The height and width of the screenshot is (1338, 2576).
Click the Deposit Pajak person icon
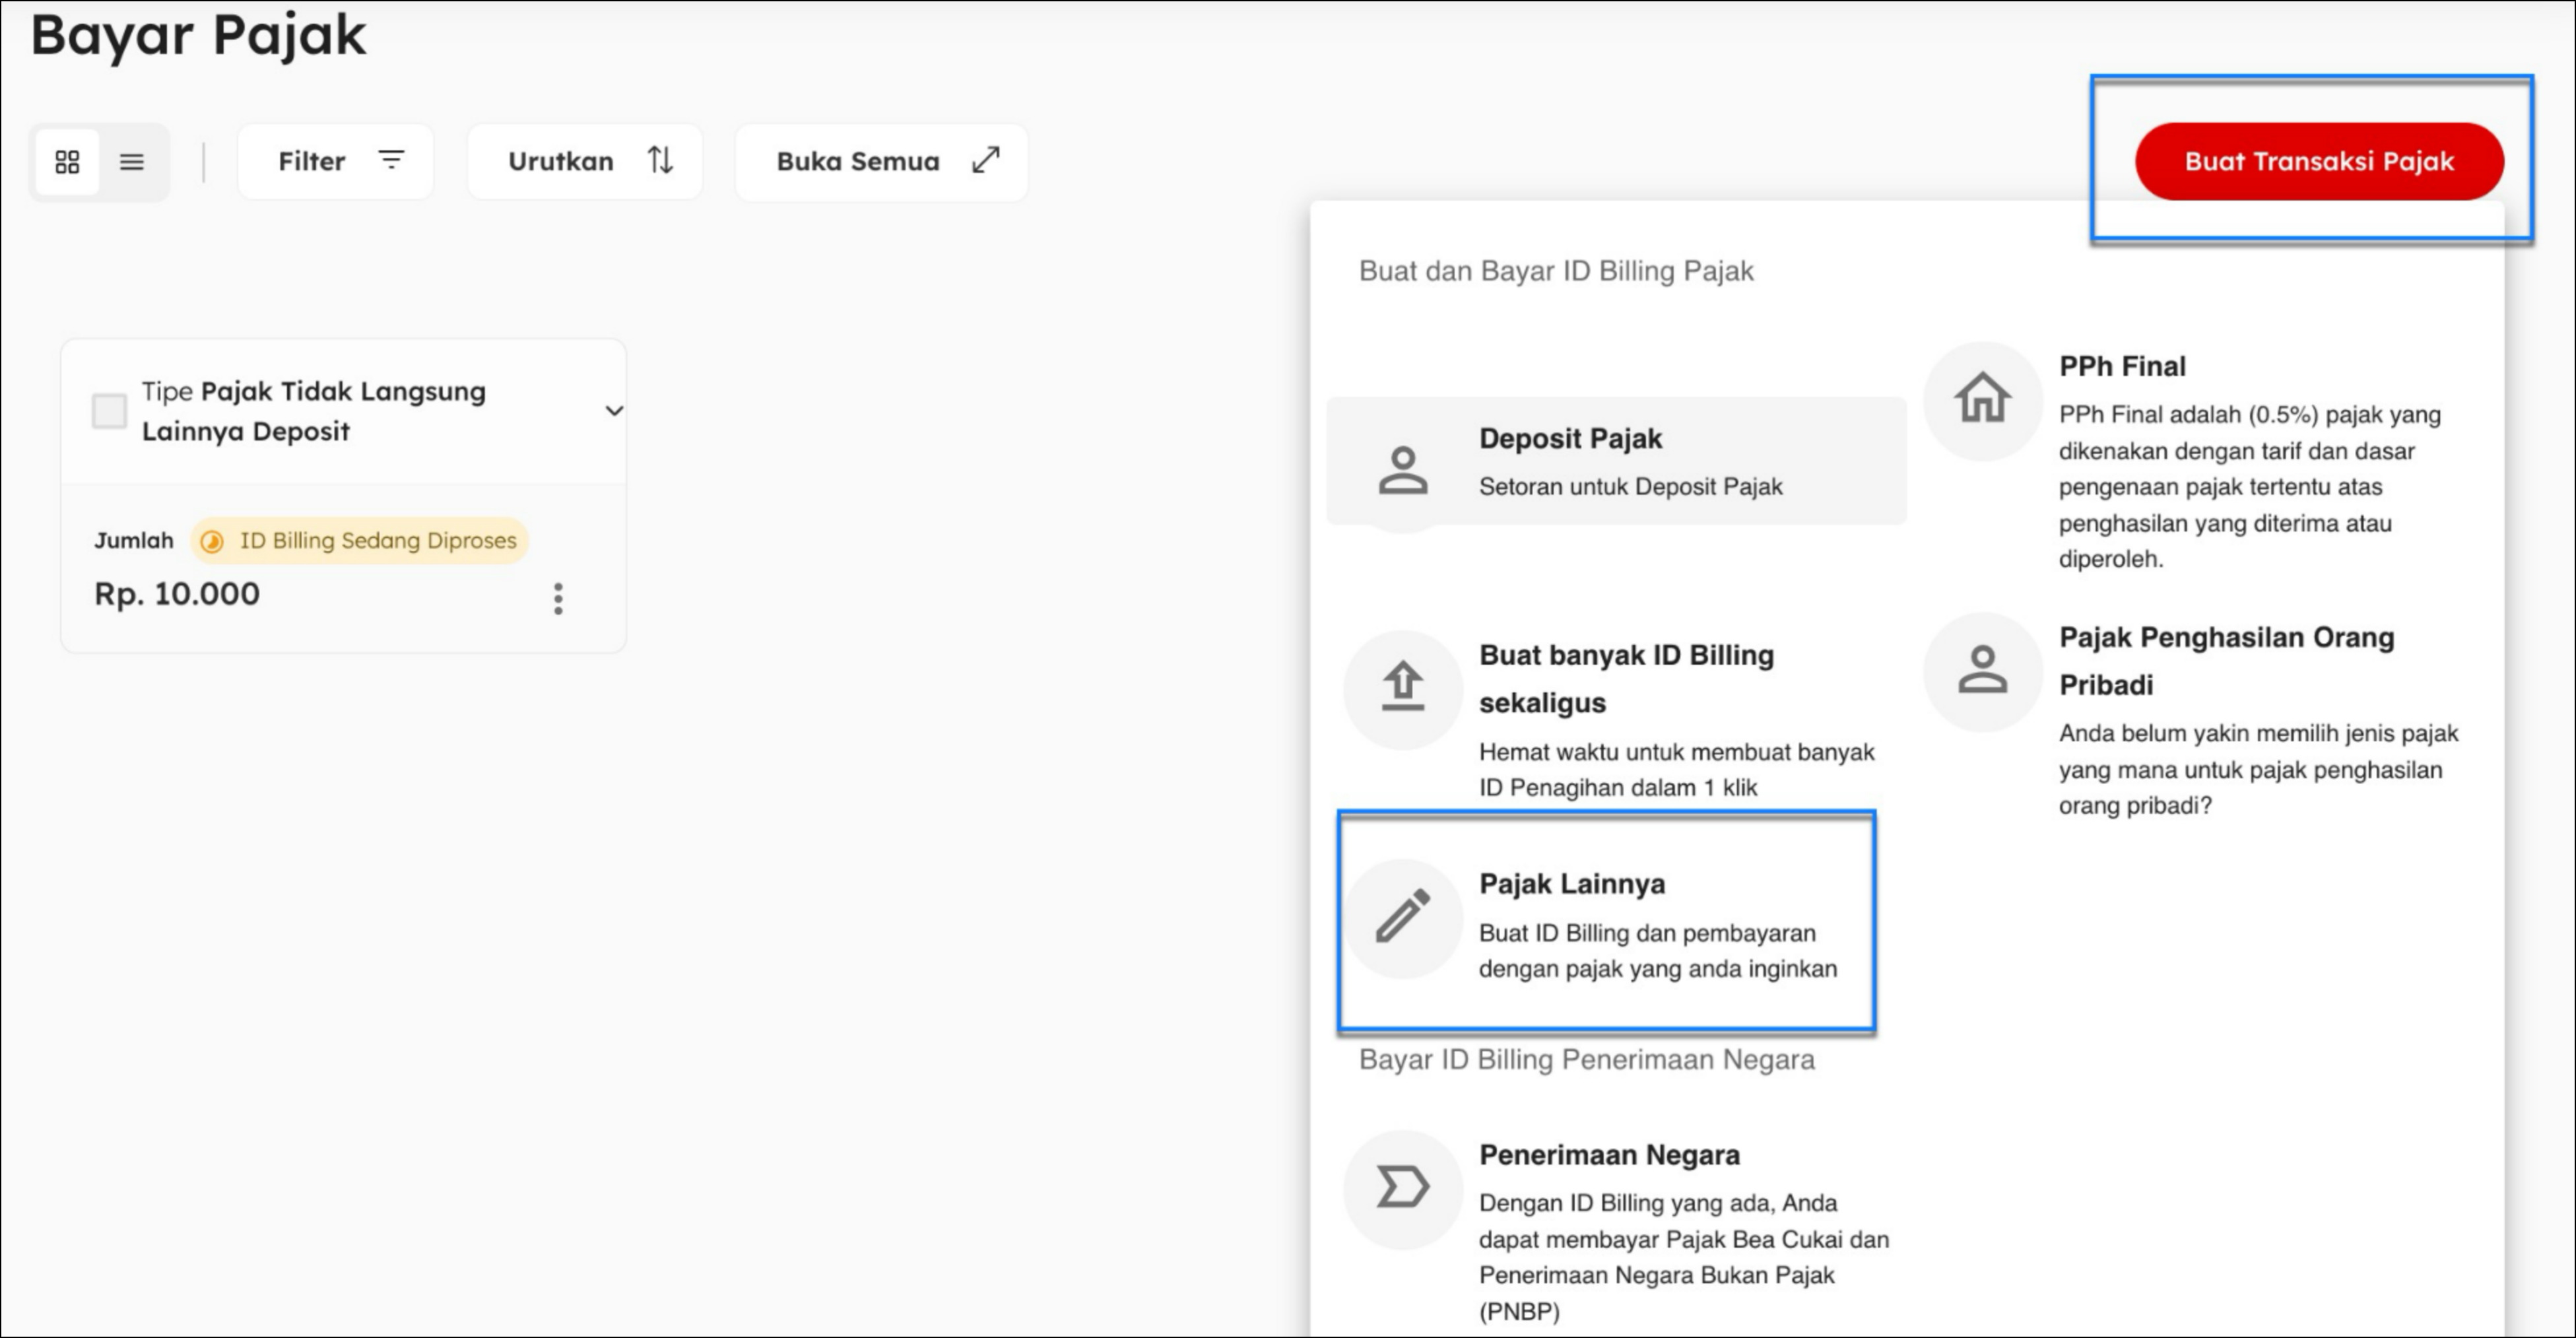pyautogui.click(x=1403, y=470)
